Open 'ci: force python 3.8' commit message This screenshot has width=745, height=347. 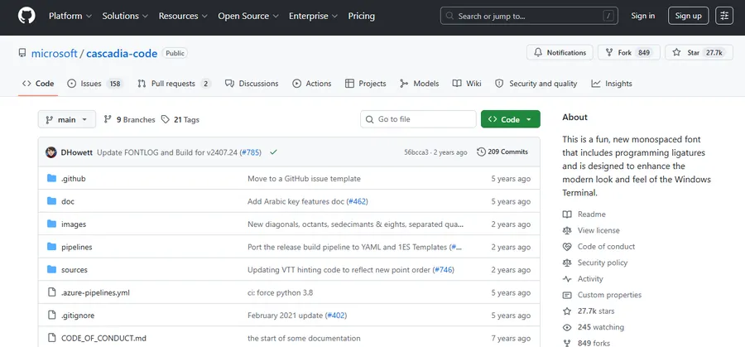pyautogui.click(x=281, y=293)
